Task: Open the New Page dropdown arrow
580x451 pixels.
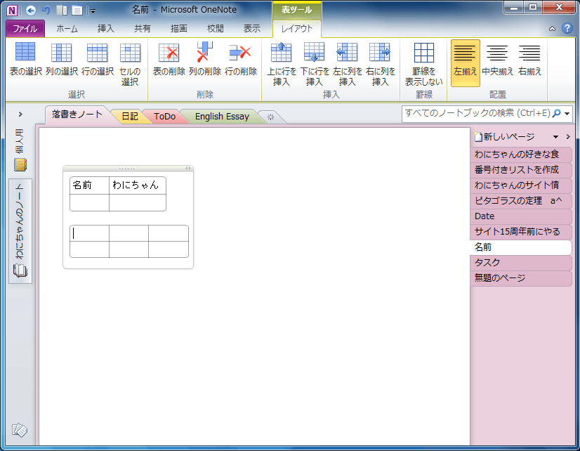Action: pos(555,137)
